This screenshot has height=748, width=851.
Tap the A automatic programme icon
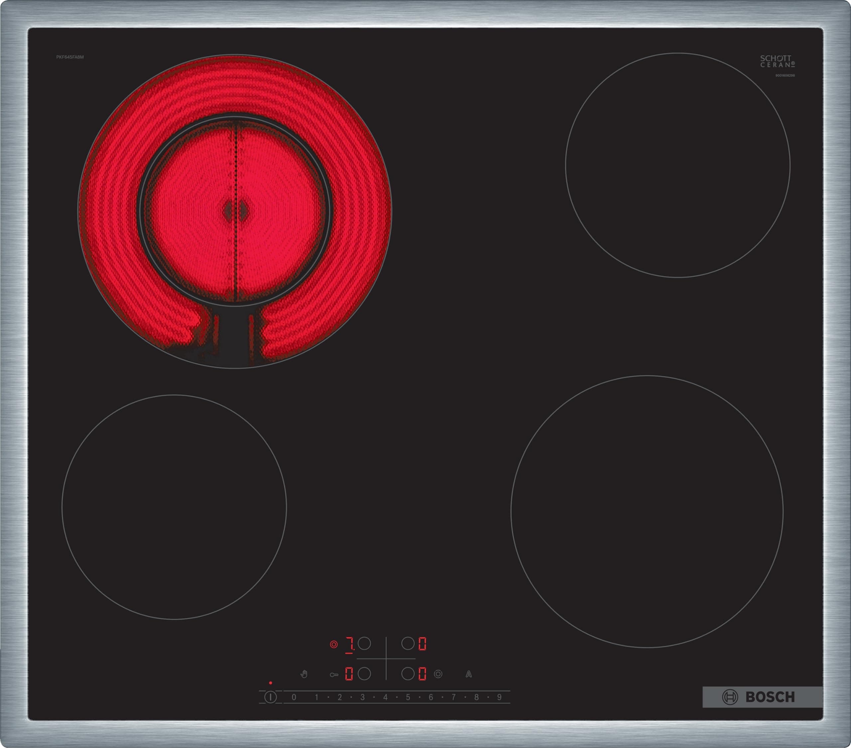point(469,675)
